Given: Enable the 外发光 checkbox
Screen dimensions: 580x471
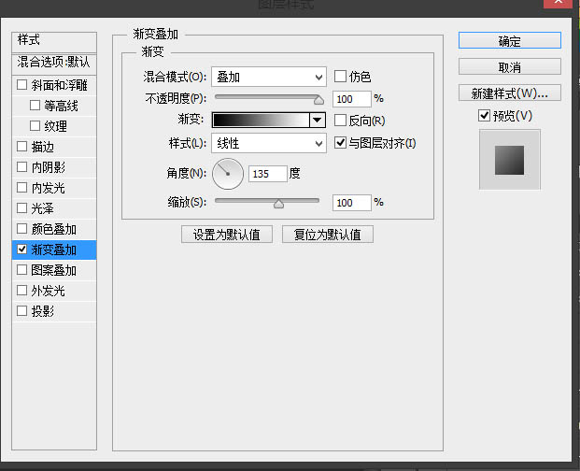Looking at the screenshot, I should (x=22, y=291).
